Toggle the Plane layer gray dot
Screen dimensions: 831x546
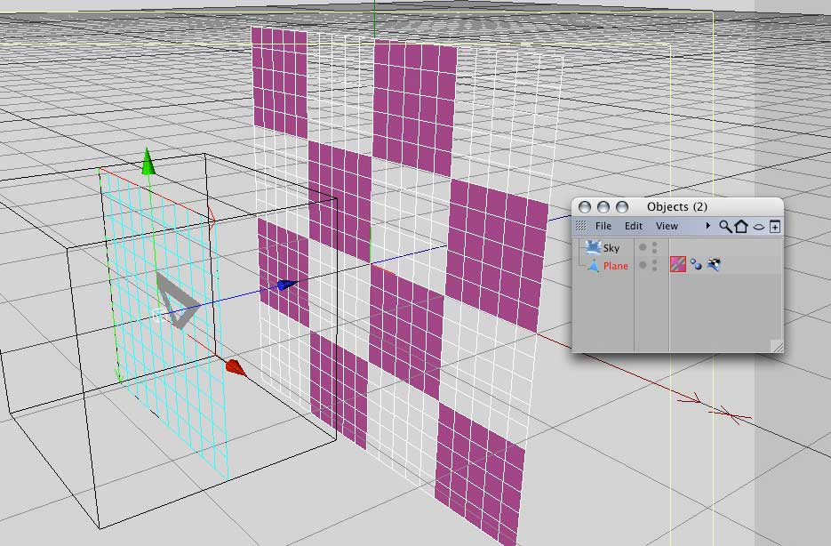(643, 264)
